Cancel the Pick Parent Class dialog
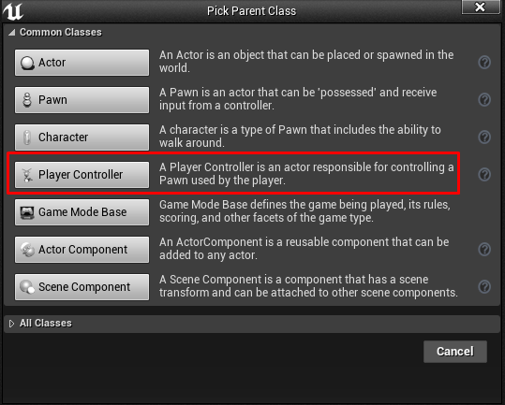505x405 pixels. [455, 352]
